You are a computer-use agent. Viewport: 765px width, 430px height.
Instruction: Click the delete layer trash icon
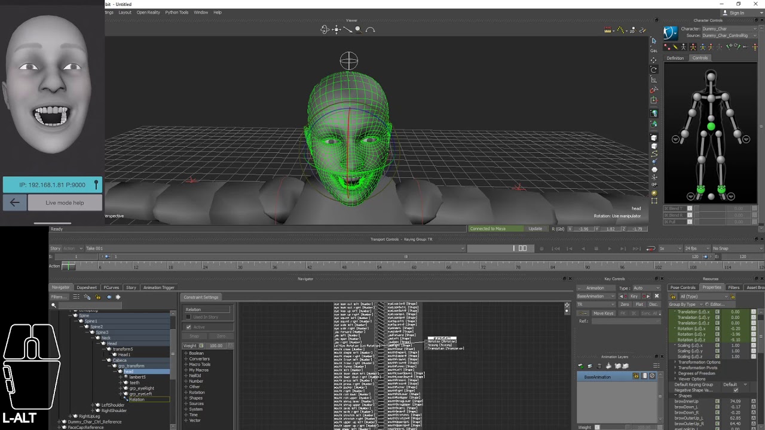point(599,366)
